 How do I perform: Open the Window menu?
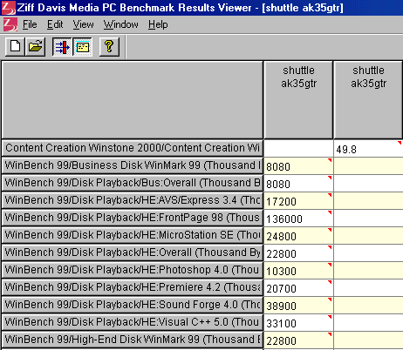(121, 24)
